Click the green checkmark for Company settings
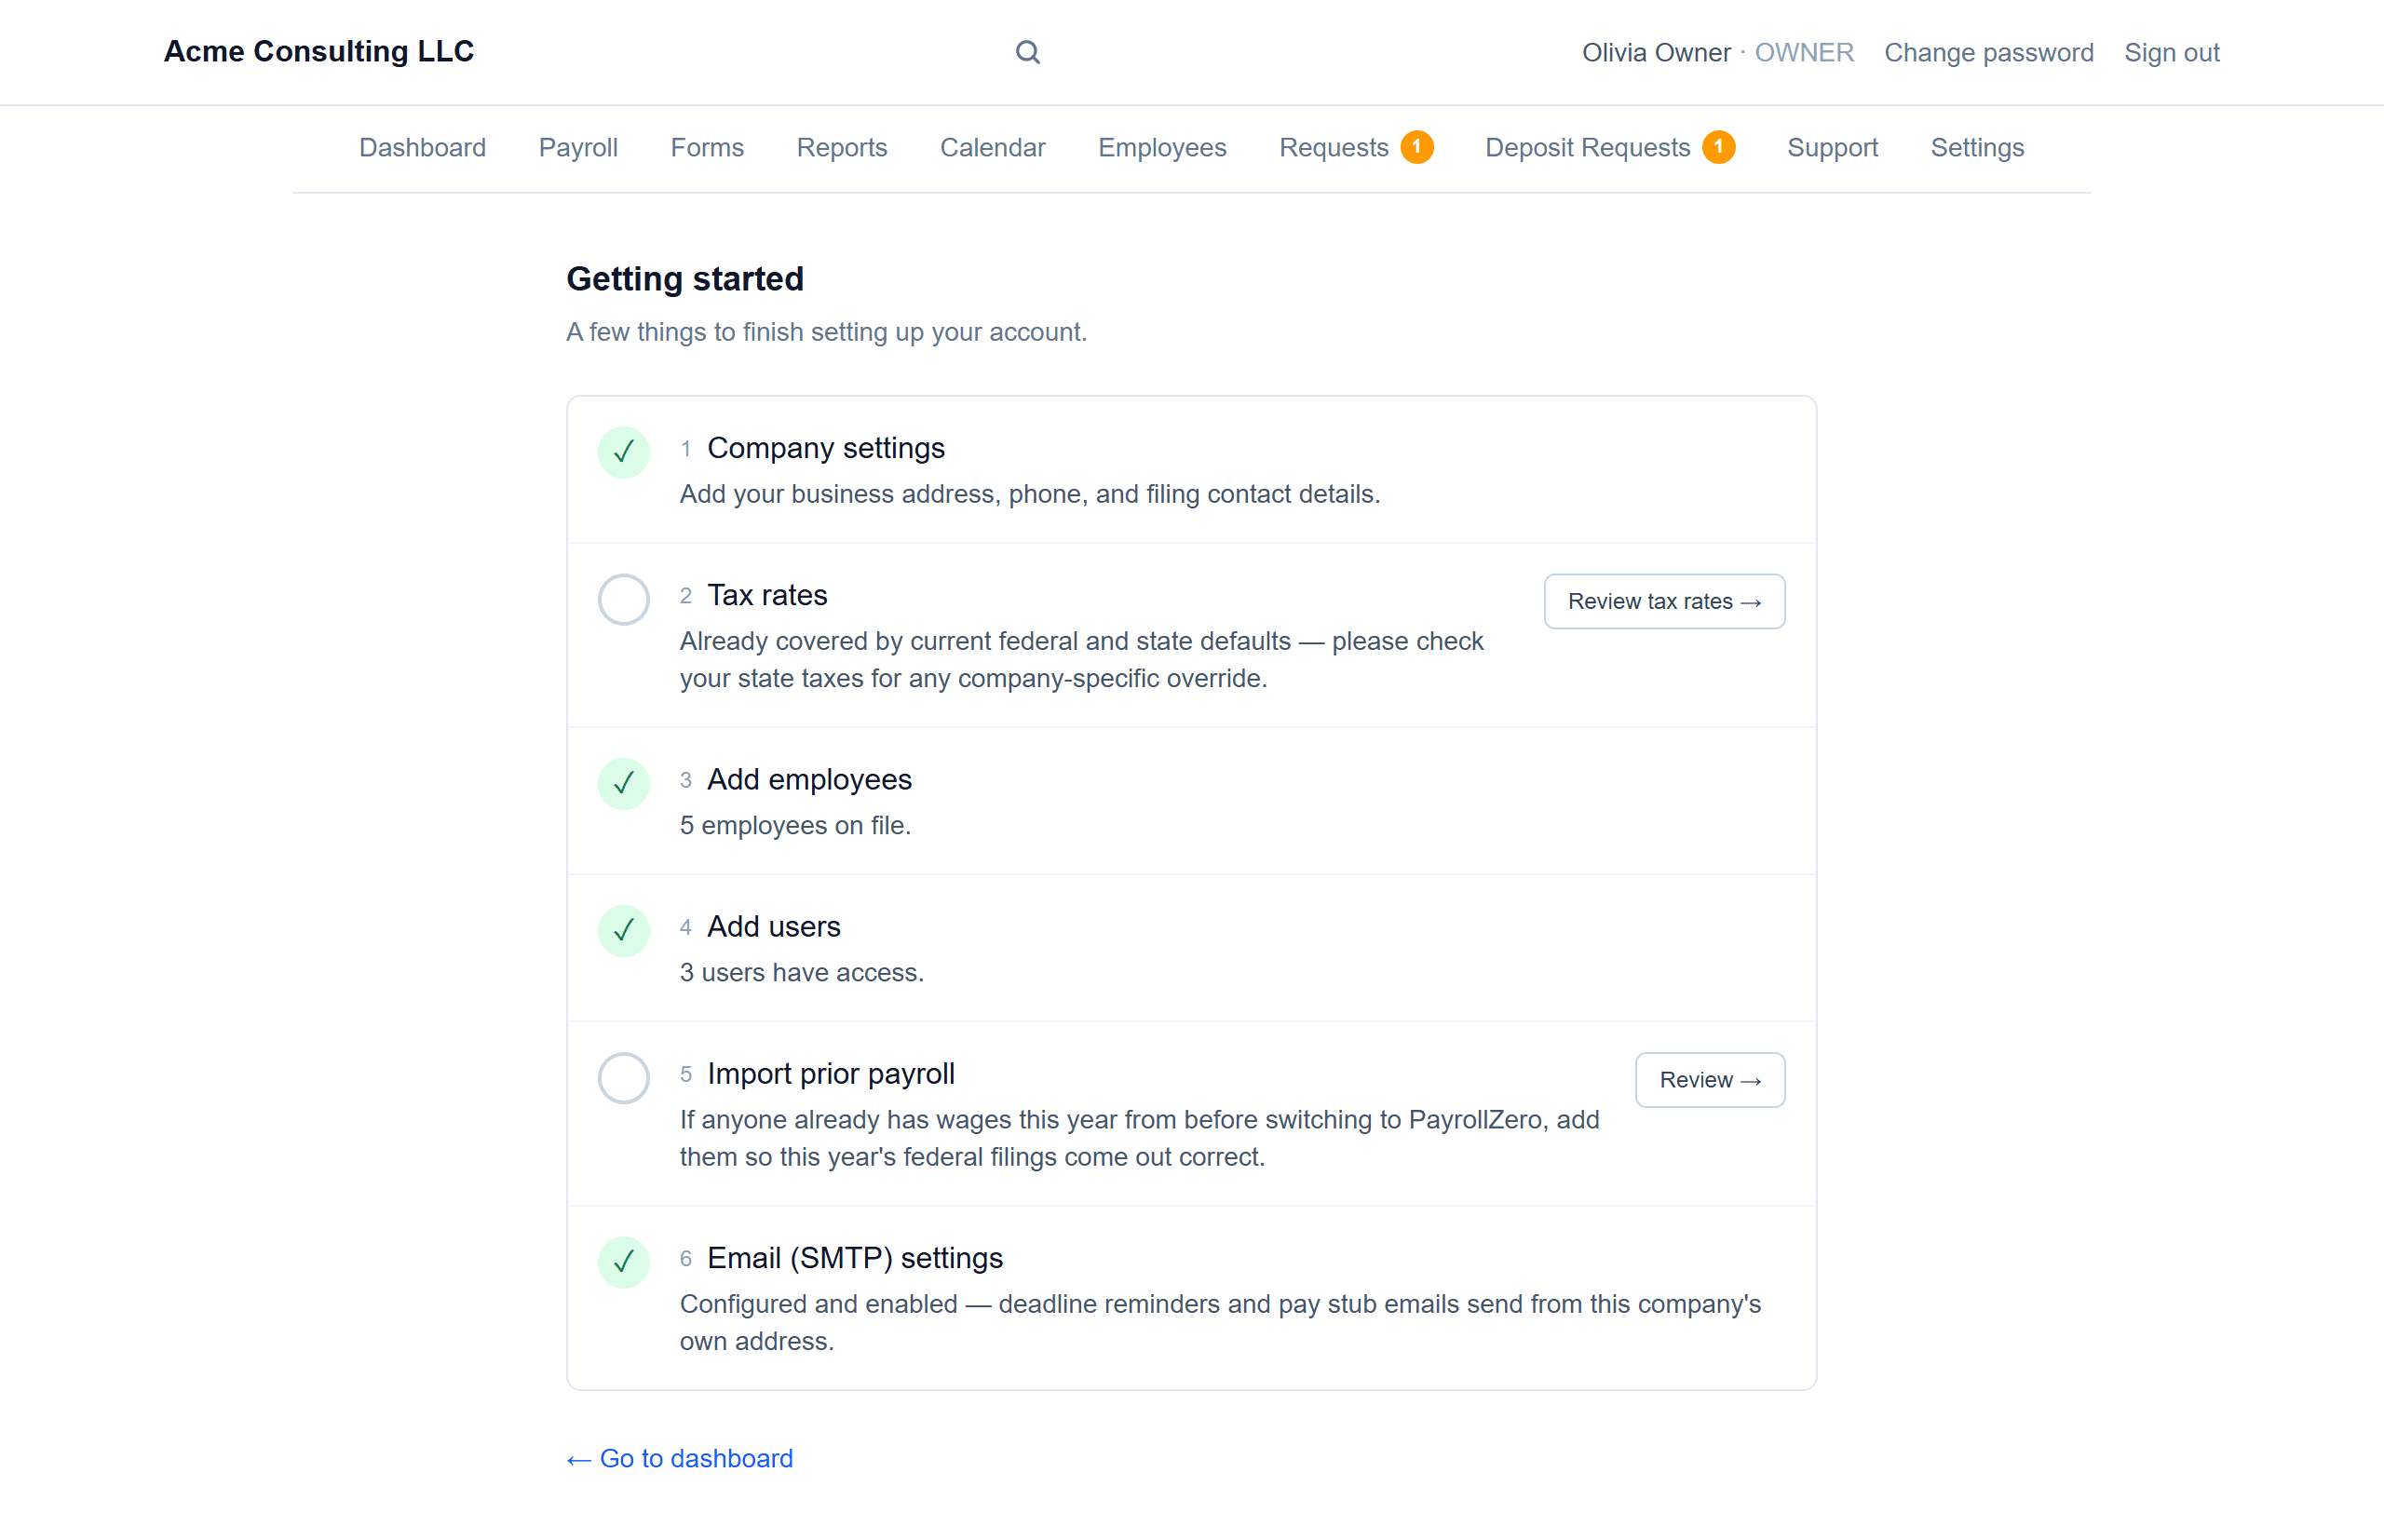The image size is (2384, 1540). [623, 452]
